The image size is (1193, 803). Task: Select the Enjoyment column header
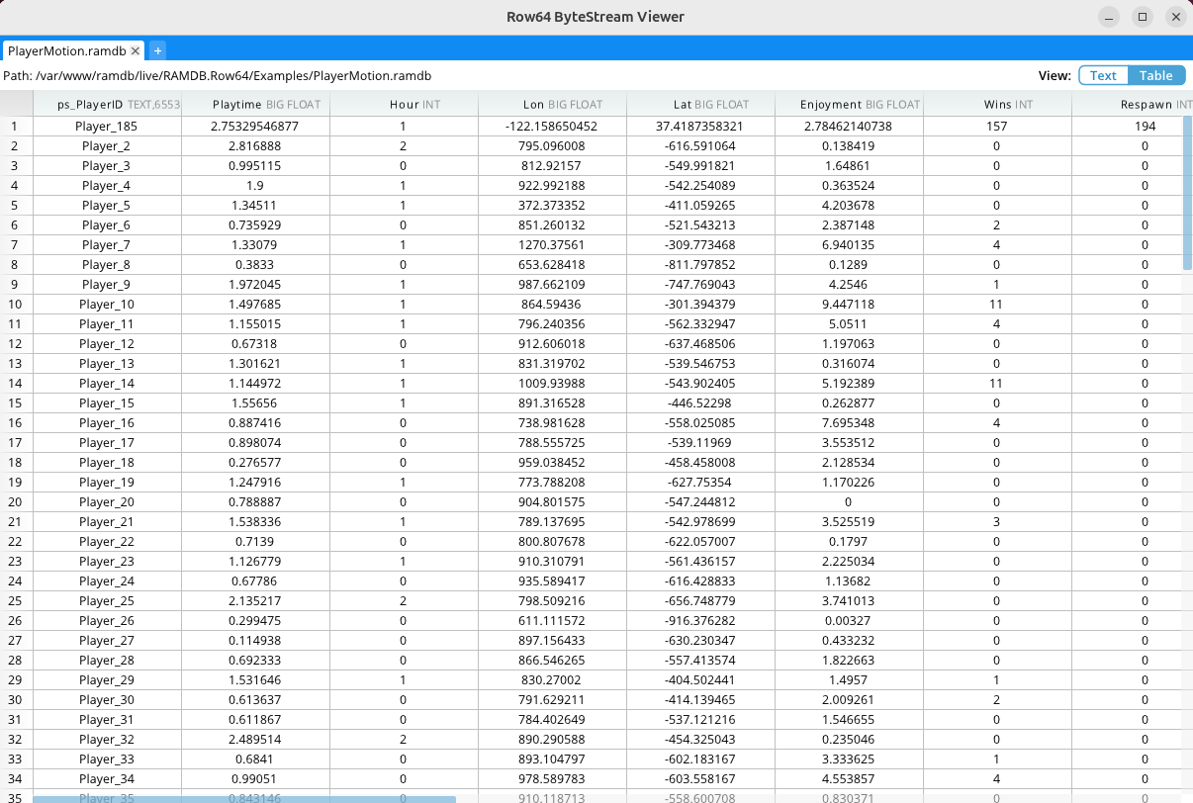(849, 104)
